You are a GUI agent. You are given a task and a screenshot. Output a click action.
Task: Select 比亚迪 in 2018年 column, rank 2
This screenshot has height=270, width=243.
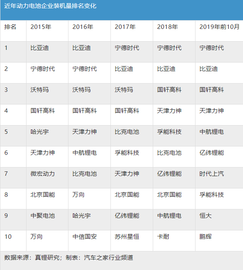166,69
